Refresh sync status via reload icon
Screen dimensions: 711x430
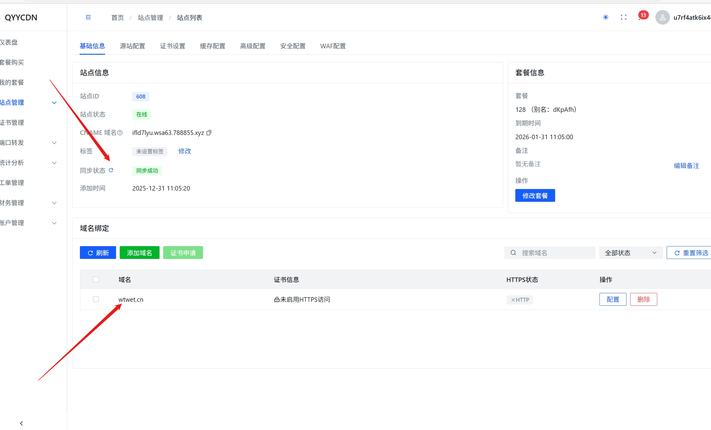(x=111, y=170)
